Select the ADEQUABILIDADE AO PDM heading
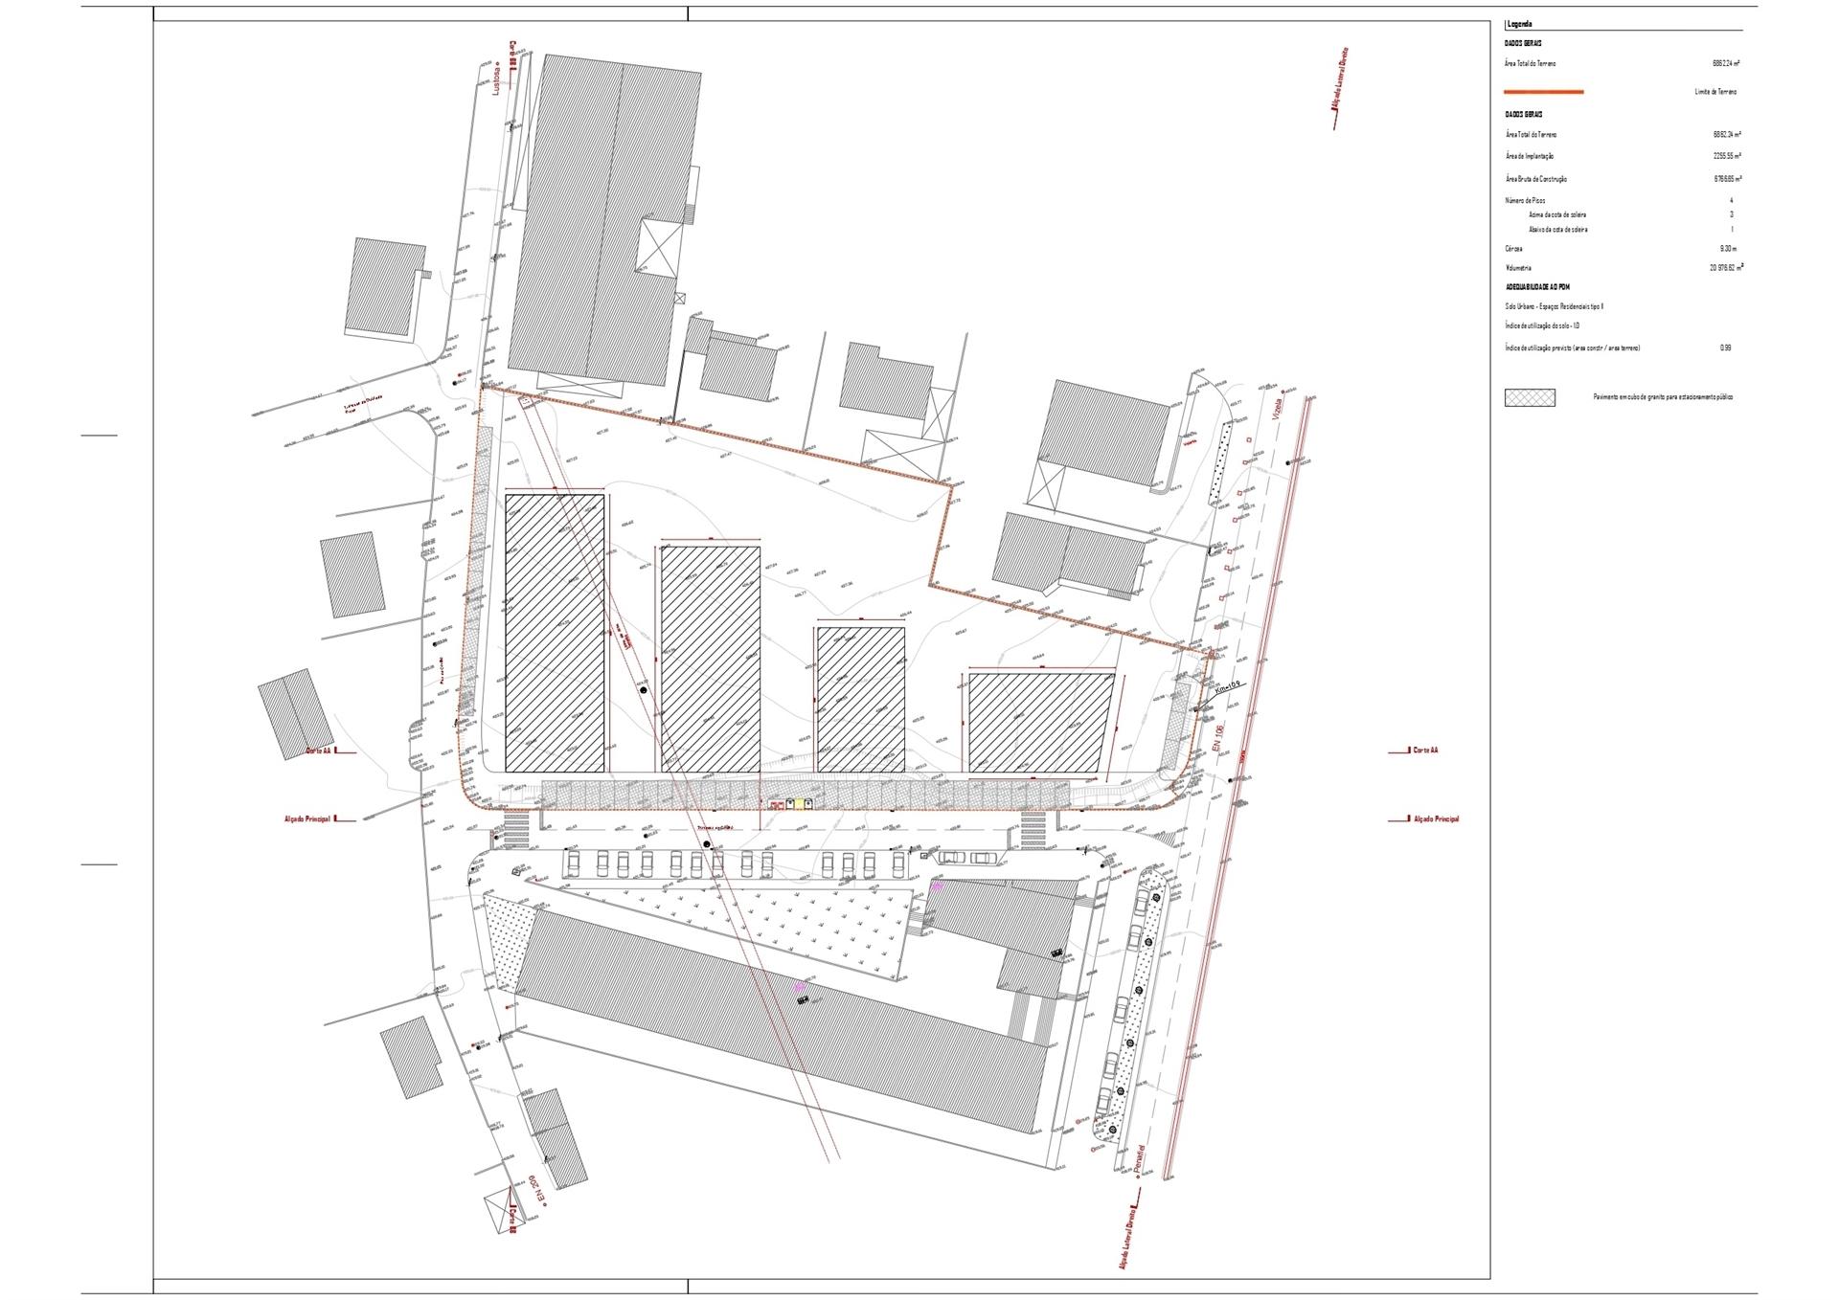 1537,287
